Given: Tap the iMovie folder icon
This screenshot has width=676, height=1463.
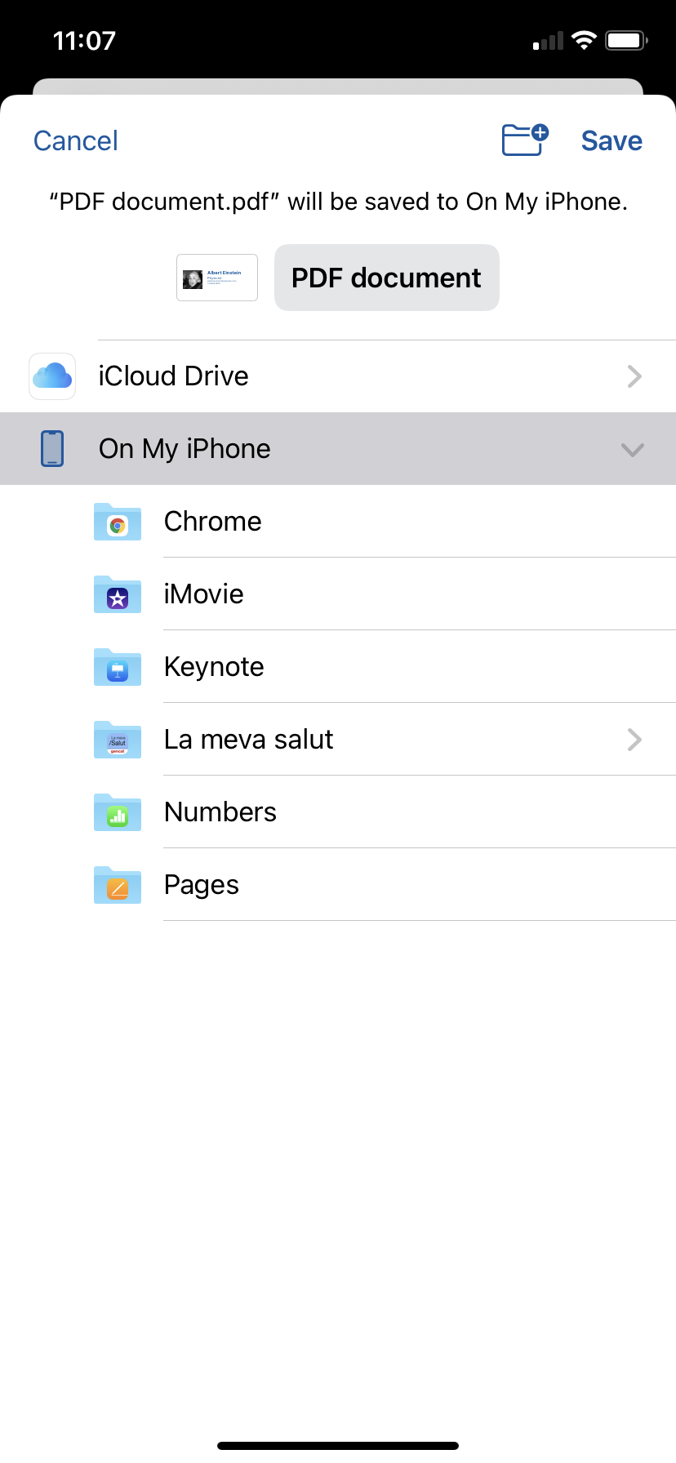Looking at the screenshot, I should click(x=118, y=595).
